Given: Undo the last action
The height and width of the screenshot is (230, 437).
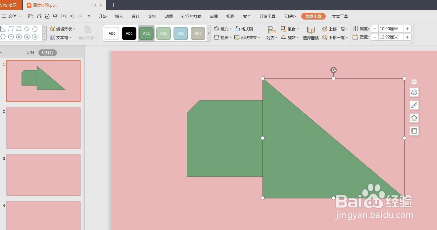Looking at the screenshot, I should pyautogui.click(x=72, y=16).
